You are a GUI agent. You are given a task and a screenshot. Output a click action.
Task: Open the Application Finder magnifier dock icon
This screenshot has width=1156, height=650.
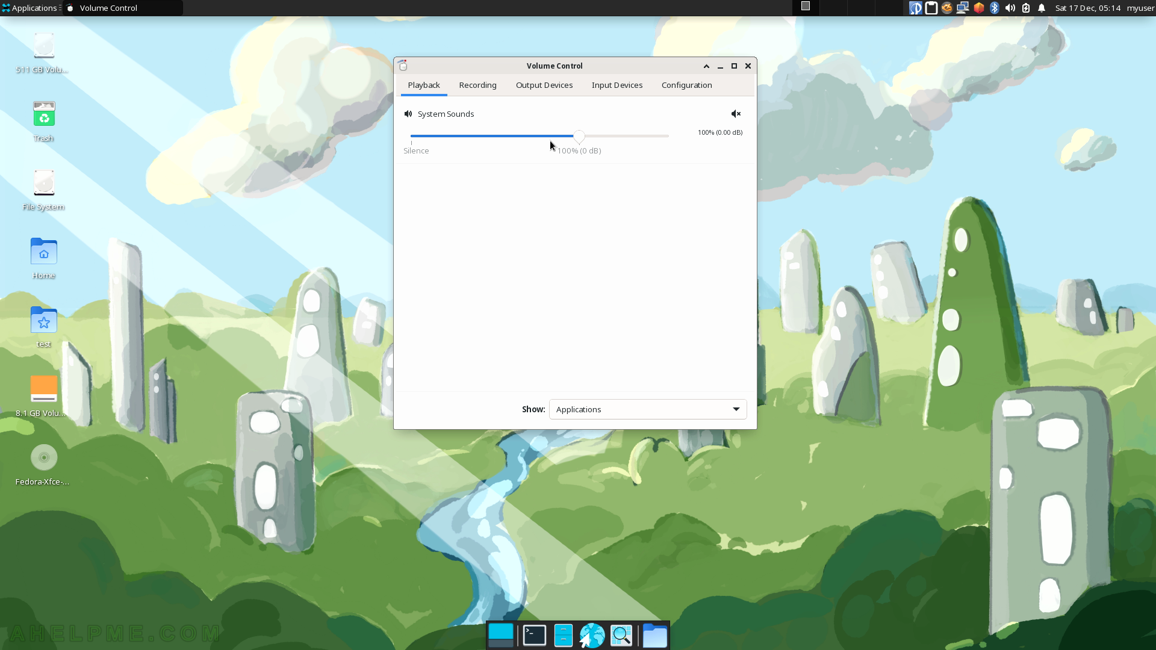(621, 636)
